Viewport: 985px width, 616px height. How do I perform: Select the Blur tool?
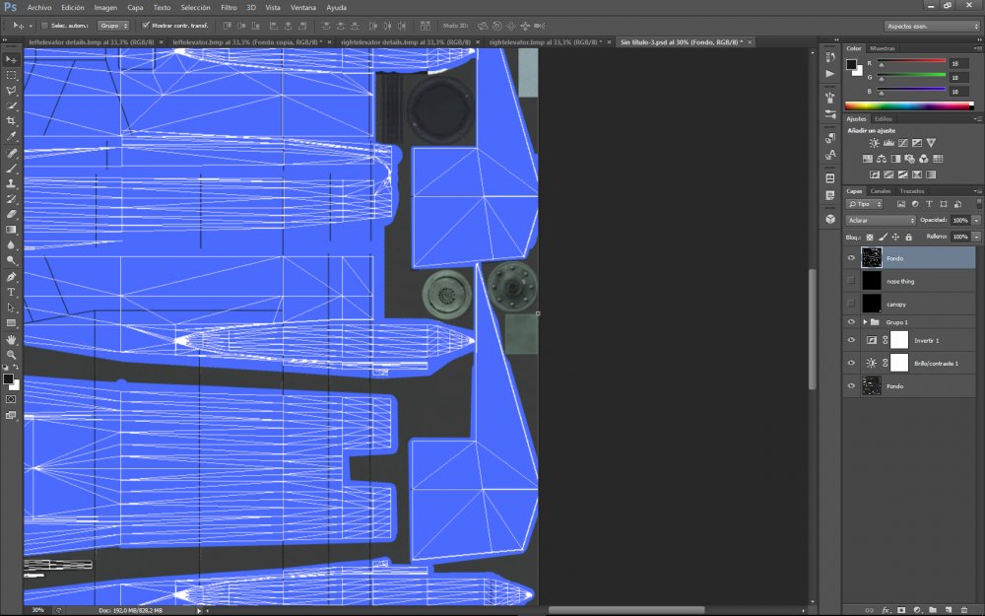[x=11, y=245]
